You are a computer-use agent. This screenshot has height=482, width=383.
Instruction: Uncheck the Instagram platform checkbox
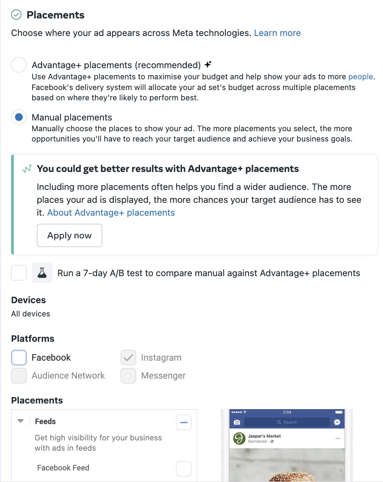coord(128,358)
